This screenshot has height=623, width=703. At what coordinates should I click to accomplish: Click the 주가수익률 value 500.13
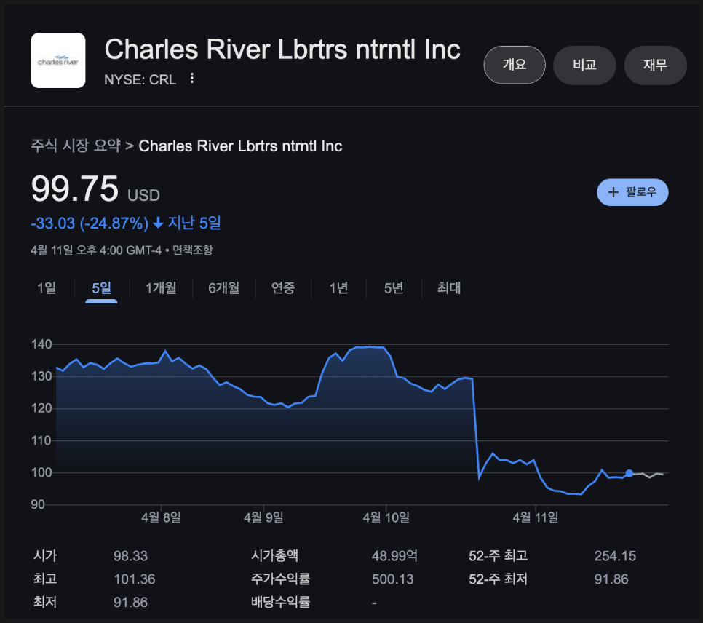coord(393,579)
